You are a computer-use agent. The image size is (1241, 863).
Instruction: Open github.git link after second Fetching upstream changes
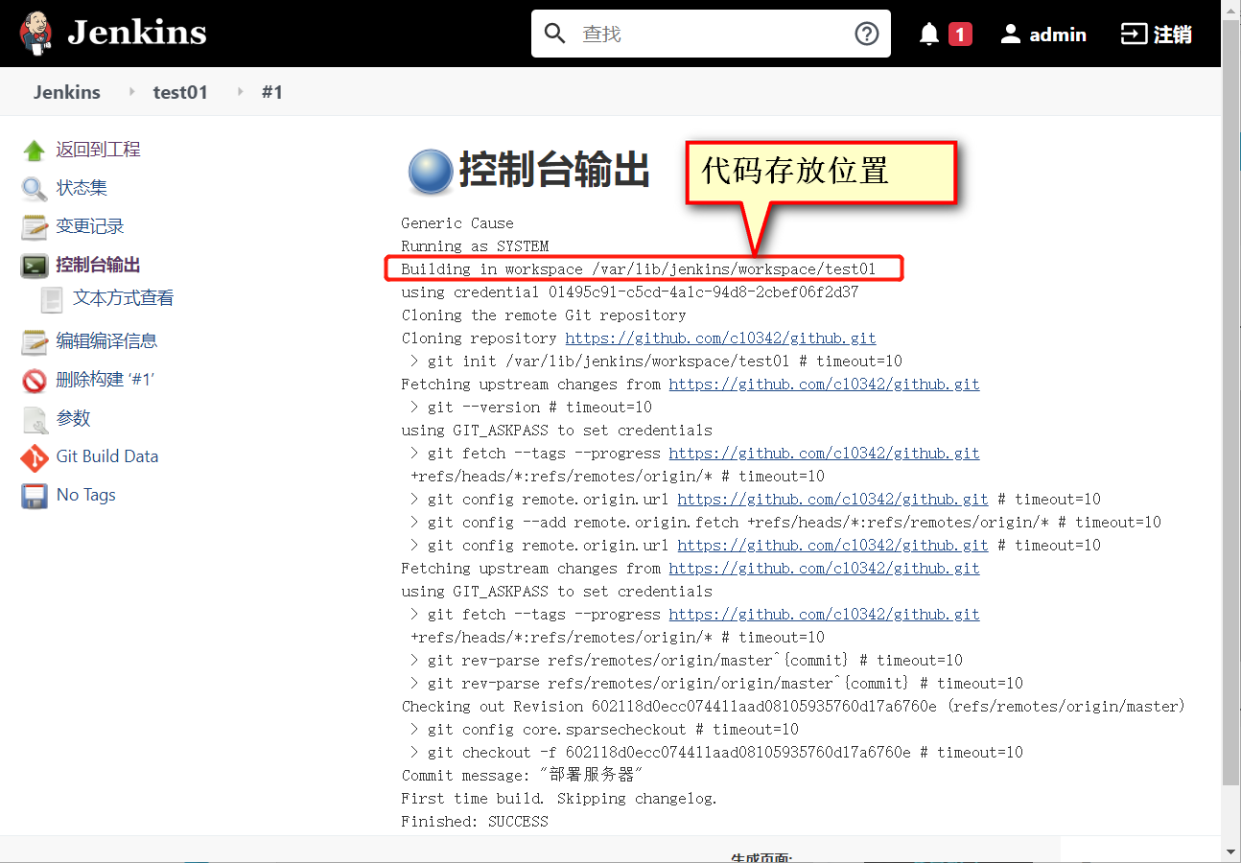(824, 569)
